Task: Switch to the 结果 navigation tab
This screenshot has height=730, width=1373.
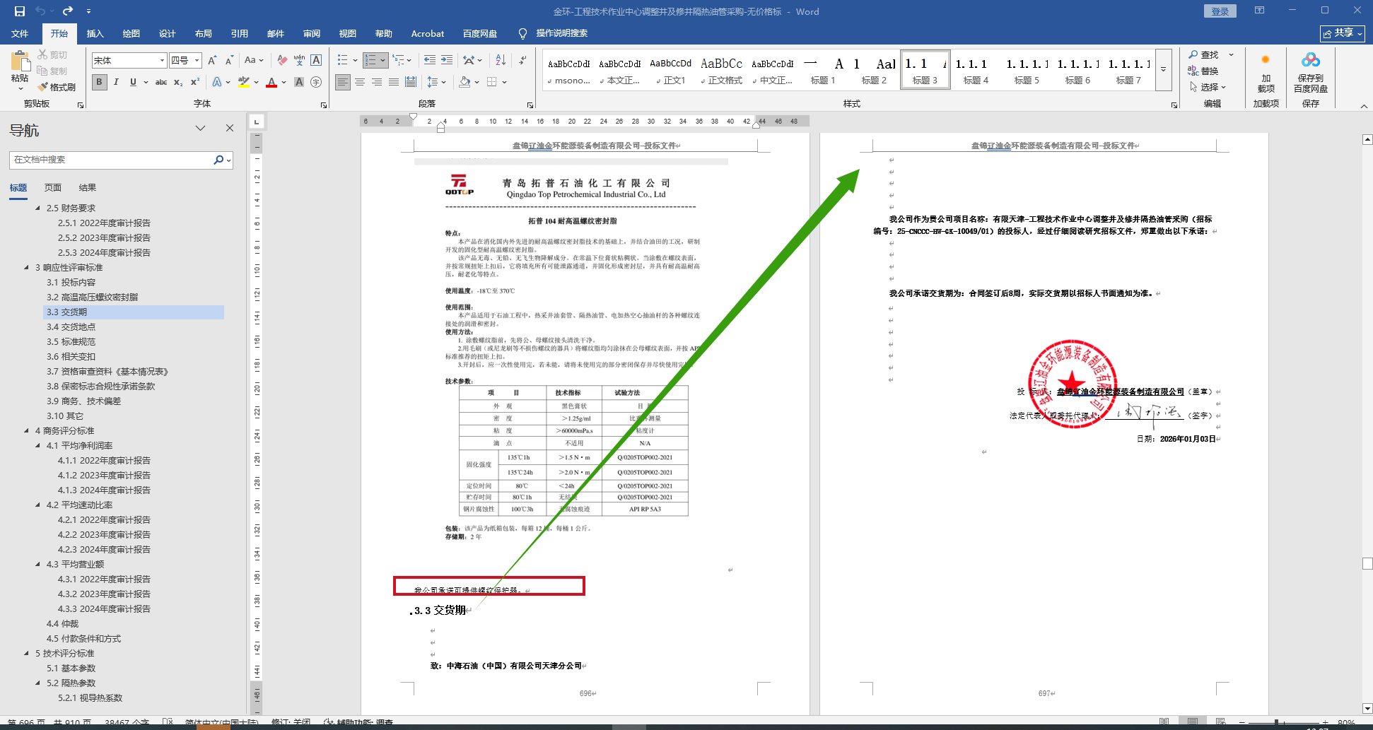Action: click(88, 187)
